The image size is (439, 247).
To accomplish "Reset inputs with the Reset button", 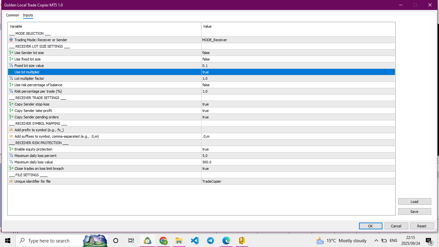I will (x=422, y=226).
